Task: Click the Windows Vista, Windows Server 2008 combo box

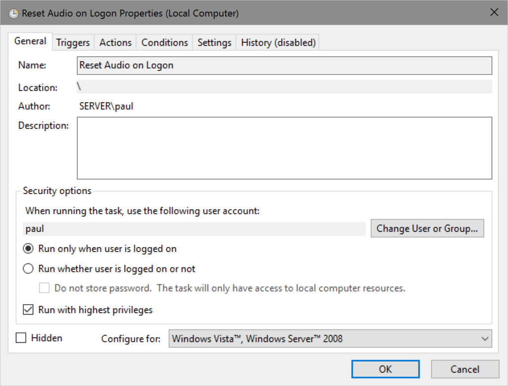Action: 322,339
